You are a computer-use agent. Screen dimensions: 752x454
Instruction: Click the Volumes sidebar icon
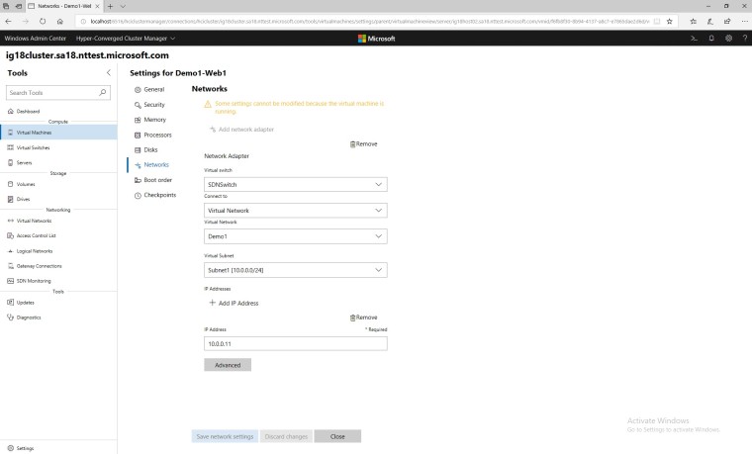coord(11,184)
